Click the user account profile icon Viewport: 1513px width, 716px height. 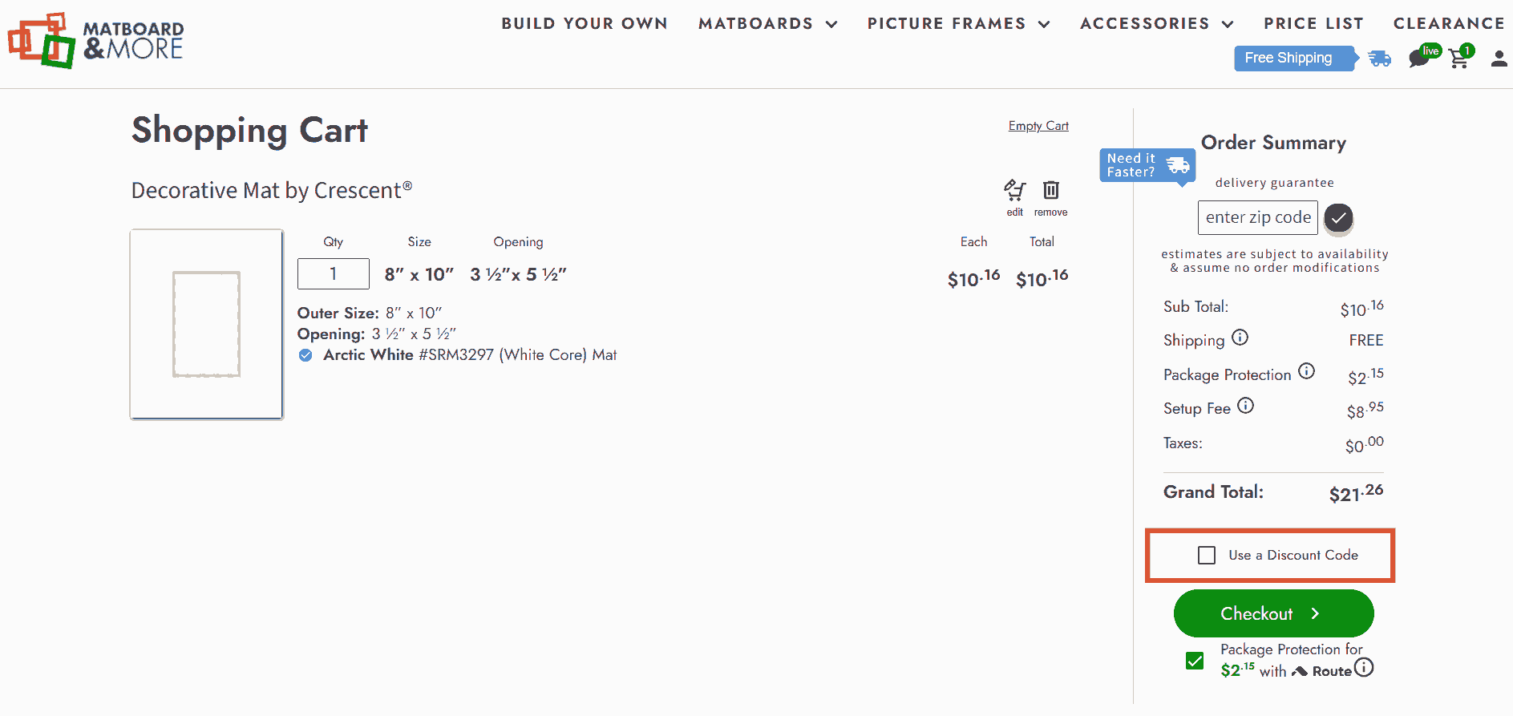click(1499, 59)
